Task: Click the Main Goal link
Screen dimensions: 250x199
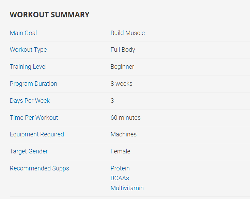Action: pyautogui.click(x=23, y=33)
